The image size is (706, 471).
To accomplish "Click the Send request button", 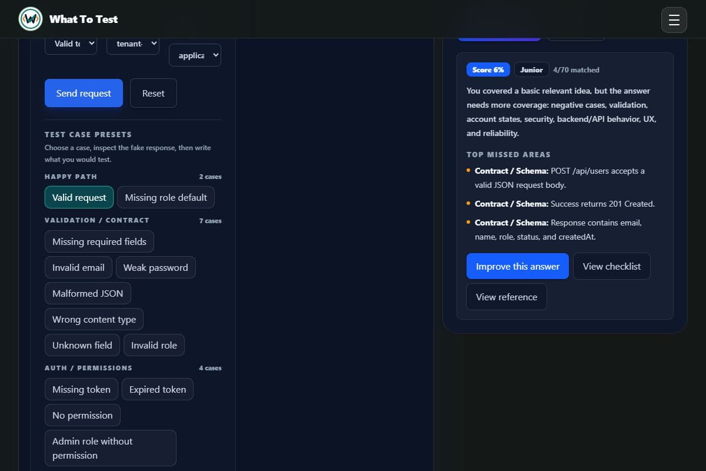I will (x=84, y=93).
